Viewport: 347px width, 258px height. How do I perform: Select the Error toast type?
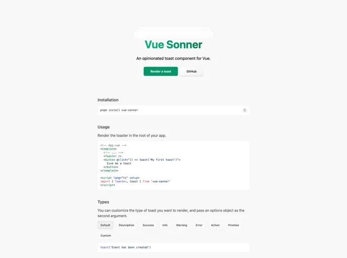coord(199,225)
